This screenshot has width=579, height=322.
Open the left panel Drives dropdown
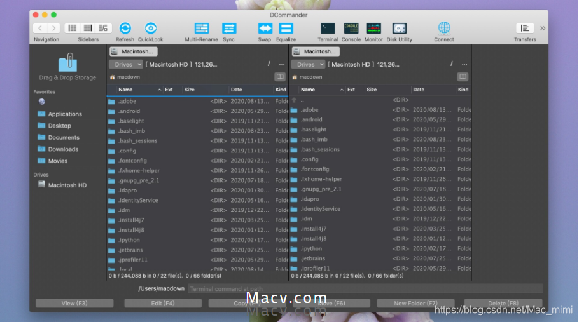pos(126,65)
